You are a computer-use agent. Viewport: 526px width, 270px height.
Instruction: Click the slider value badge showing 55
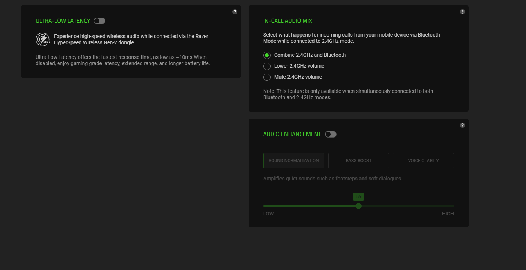click(x=359, y=197)
